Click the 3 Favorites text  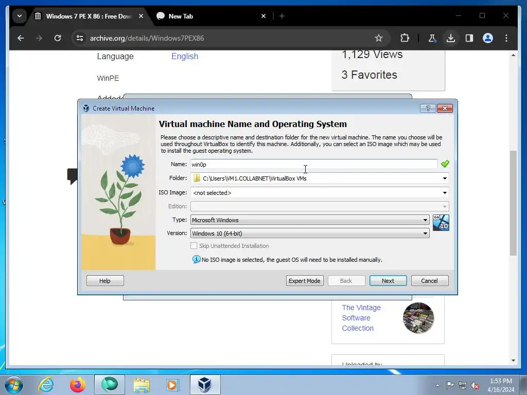[369, 75]
